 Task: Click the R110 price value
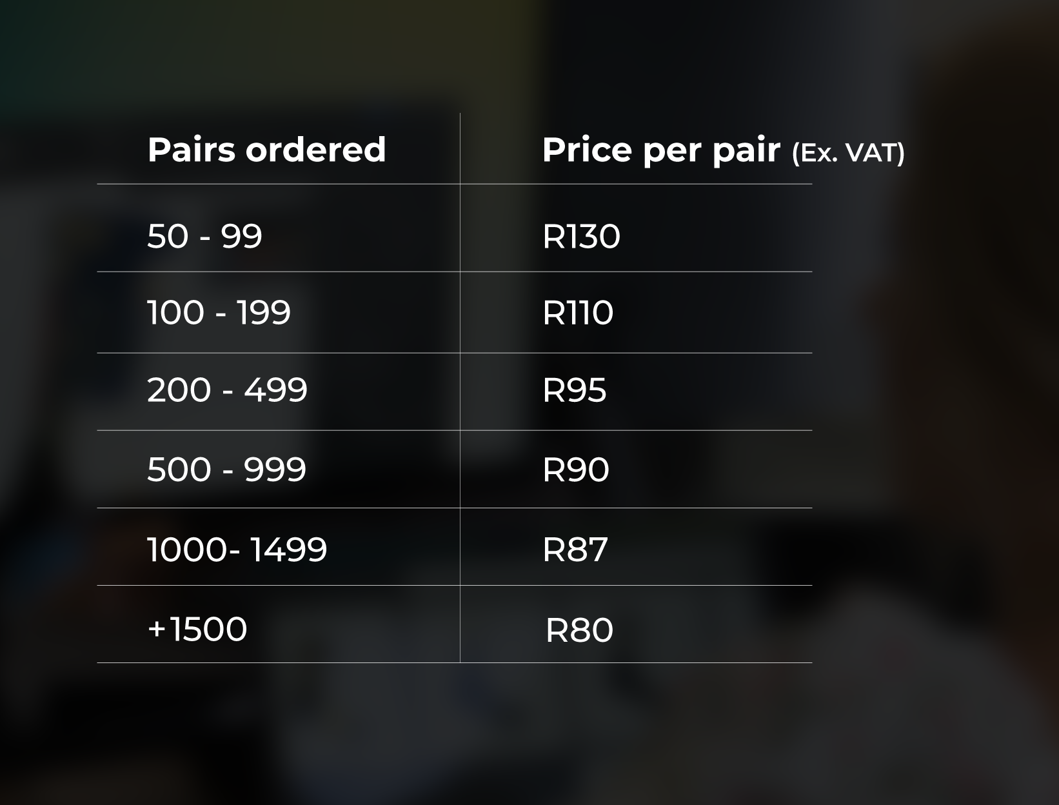click(x=578, y=313)
